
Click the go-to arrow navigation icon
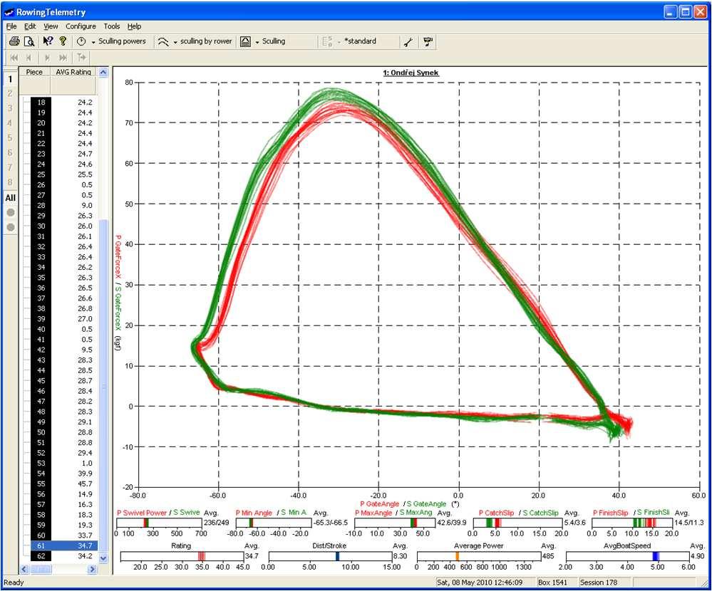[81, 57]
